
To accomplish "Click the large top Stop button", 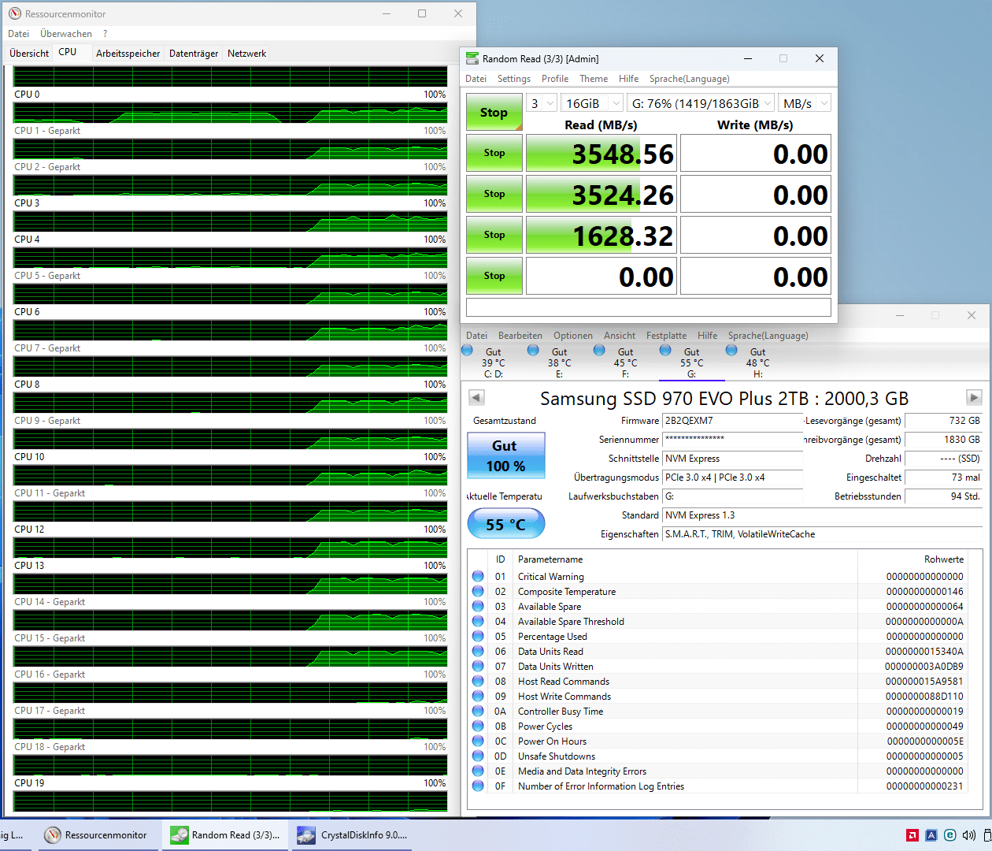I will click(494, 112).
